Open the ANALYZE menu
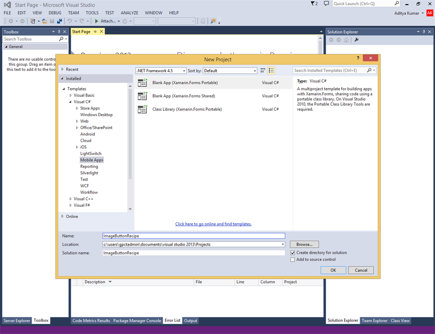This screenshot has width=435, height=334. [x=129, y=13]
